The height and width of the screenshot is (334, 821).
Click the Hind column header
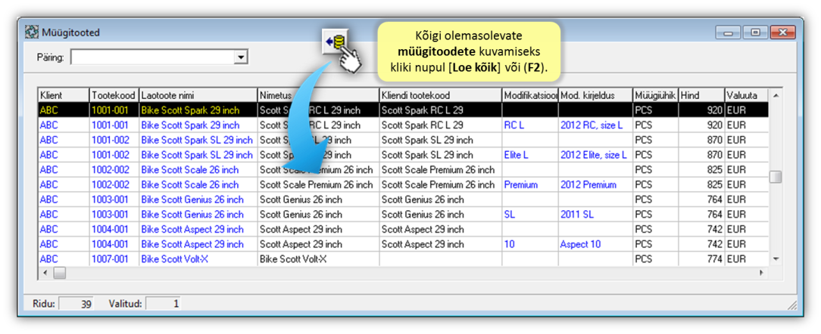click(701, 96)
